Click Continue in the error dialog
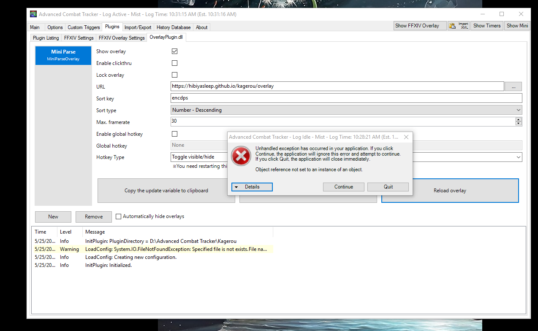538x331 pixels. pos(343,187)
